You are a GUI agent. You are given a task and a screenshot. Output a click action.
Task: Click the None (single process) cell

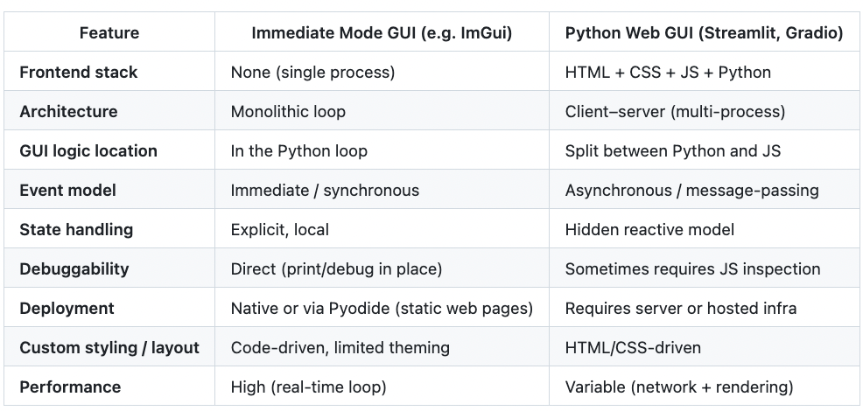(x=312, y=72)
